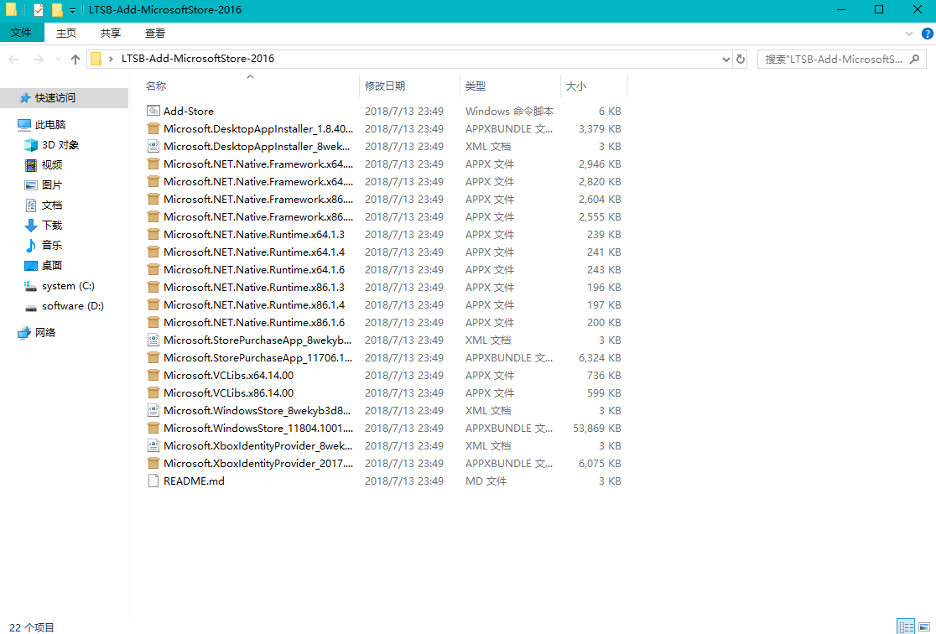Open Explorer help question mark
The height and width of the screenshot is (634, 936).
[x=927, y=34]
